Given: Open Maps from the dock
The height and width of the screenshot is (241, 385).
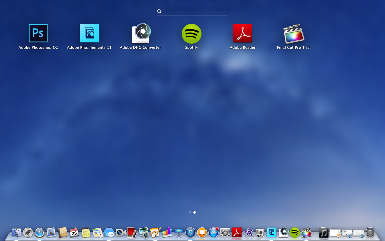Looking at the screenshot, I should coord(96,233).
